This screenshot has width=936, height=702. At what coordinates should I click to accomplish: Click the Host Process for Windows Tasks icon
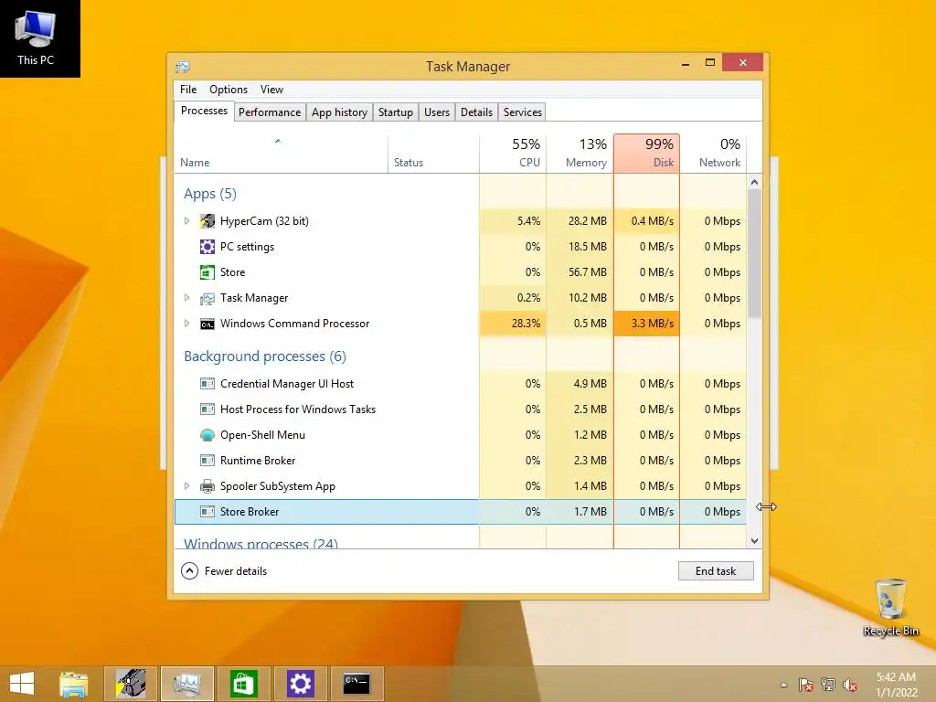pyautogui.click(x=207, y=409)
